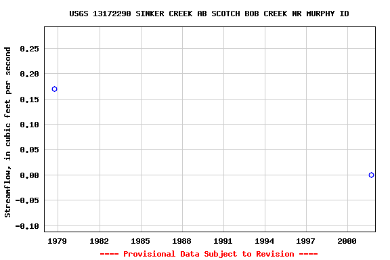This screenshot has height=260, width=390.
Task: Click the y-axis label 0.15
Action: tap(30, 100)
